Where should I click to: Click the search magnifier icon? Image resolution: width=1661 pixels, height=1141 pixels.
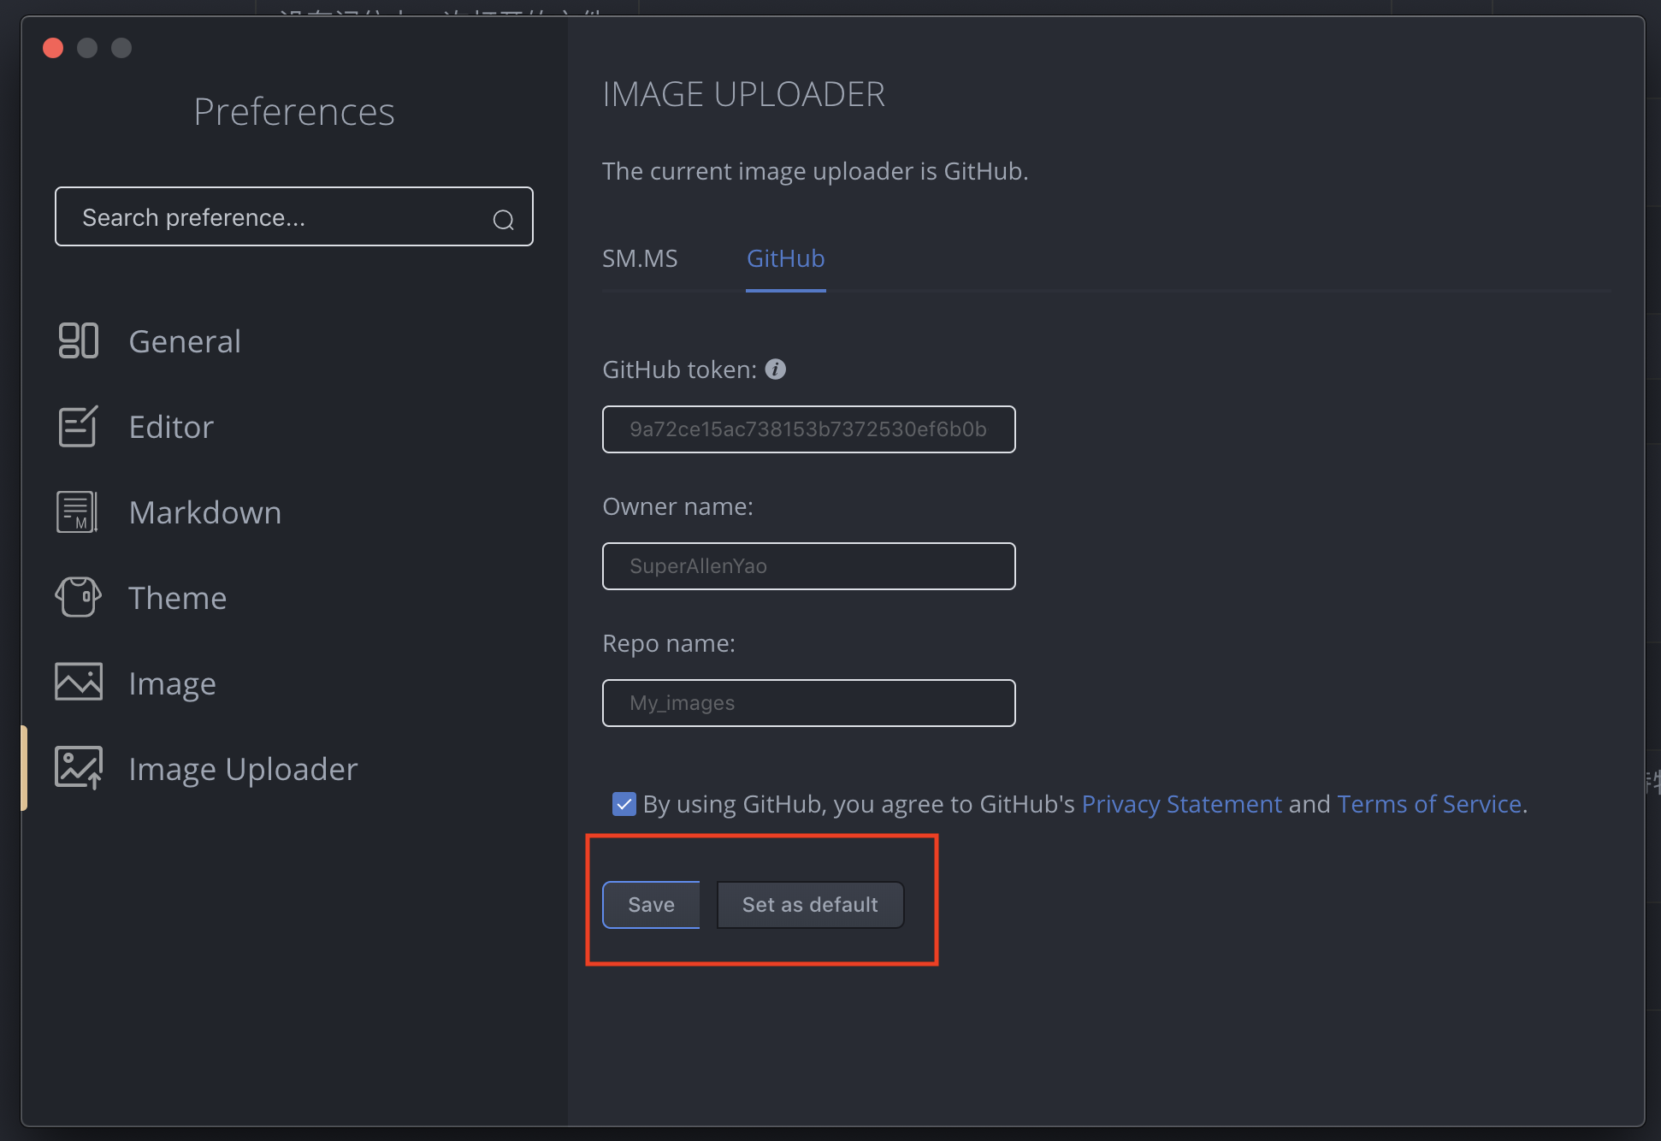pyautogui.click(x=503, y=220)
